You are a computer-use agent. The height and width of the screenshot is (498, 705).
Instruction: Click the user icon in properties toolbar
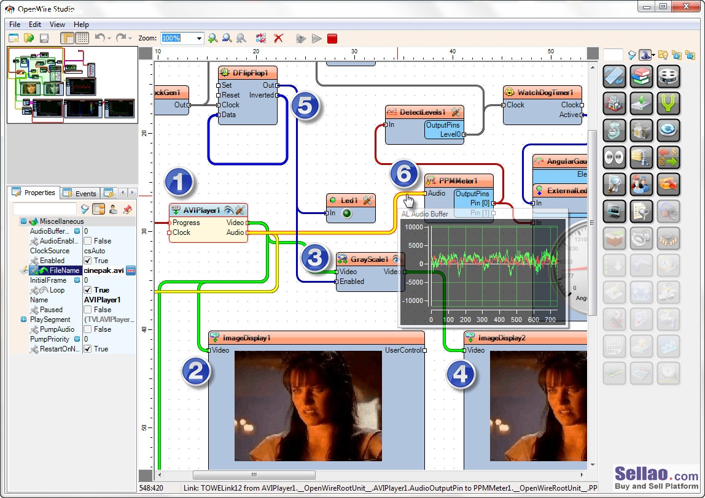point(113,209)
